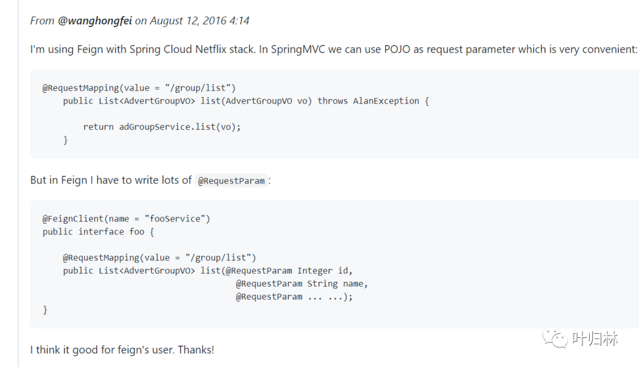This screenshot has width=639, height=367.
Task: Click the closing brace of foo interface
Action: click(45, 310)
